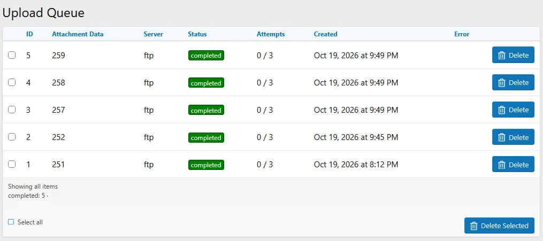
Task: Enable the Select all checkbox
Action: (11, 222)
